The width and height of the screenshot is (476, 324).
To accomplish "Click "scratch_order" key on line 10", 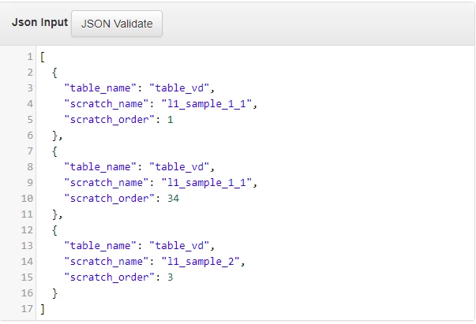I will point(109,199).
